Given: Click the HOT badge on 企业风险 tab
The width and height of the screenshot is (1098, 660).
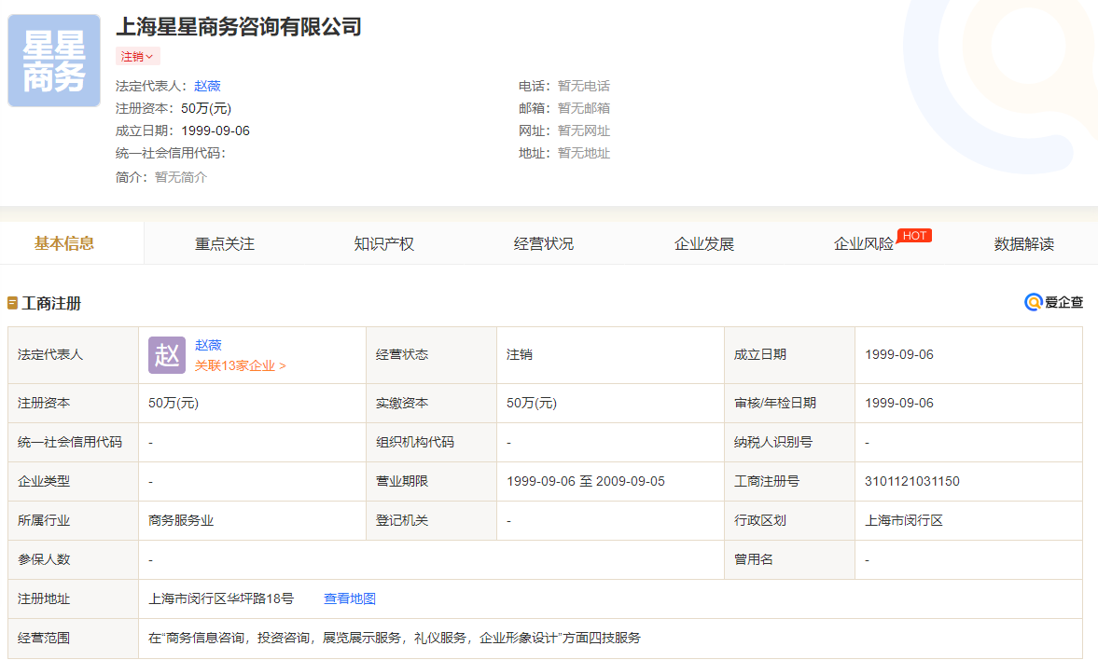Looking at the screenshot, I should [914, 235].
